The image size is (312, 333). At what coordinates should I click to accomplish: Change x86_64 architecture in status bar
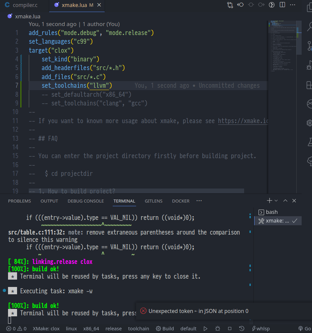pos(91,329)
